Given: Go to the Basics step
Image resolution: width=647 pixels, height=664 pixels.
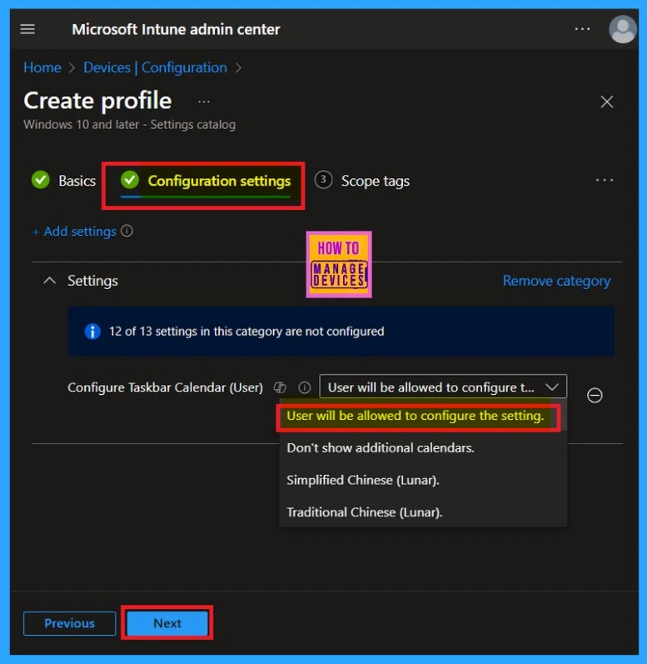Looking at the screenshot, I should 64,181.
